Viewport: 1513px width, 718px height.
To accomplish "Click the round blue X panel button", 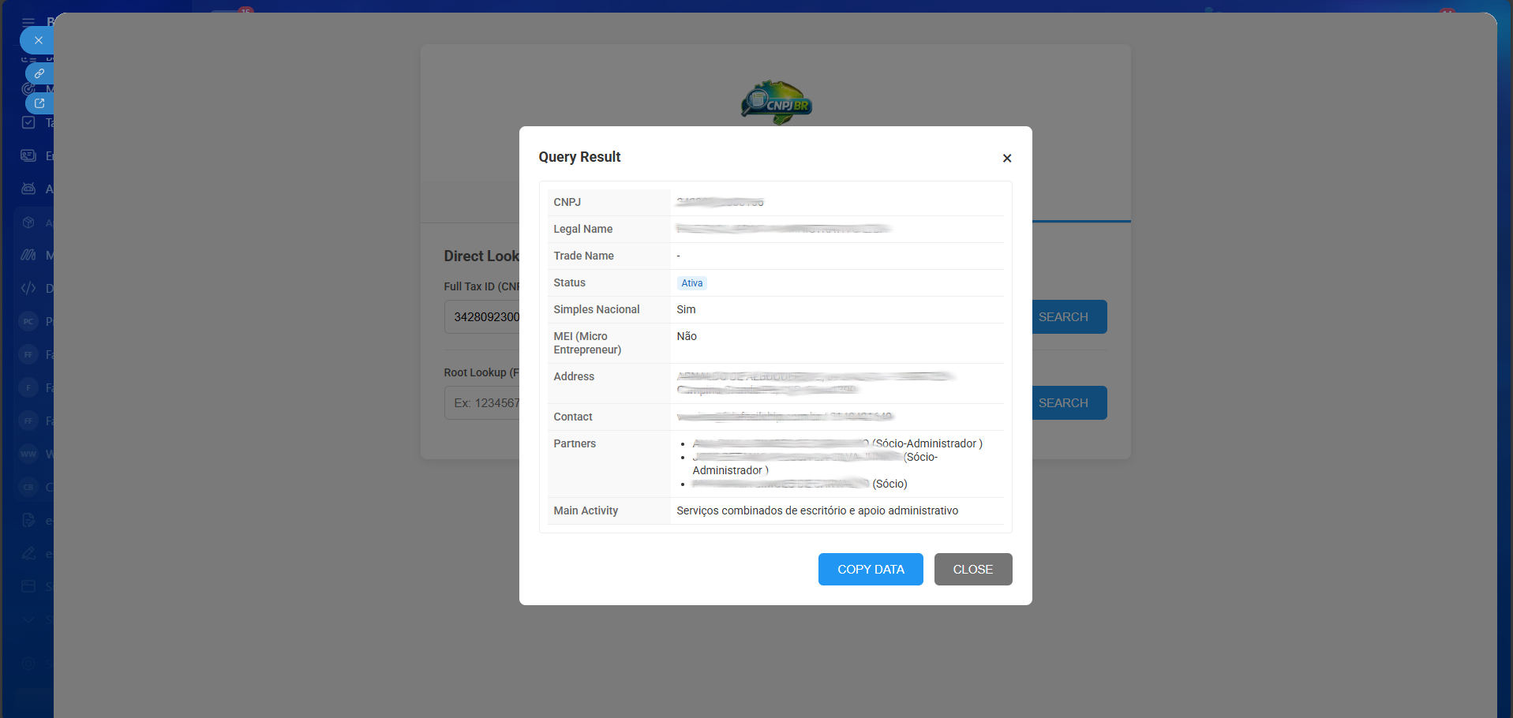I will coord(38,40).
